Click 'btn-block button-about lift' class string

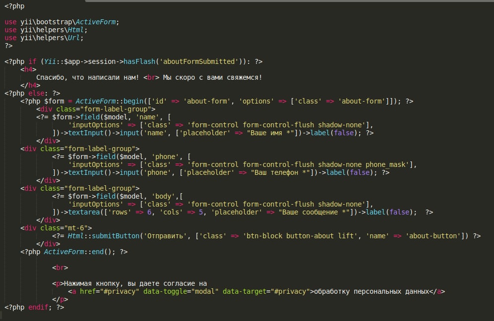(300, 236)
